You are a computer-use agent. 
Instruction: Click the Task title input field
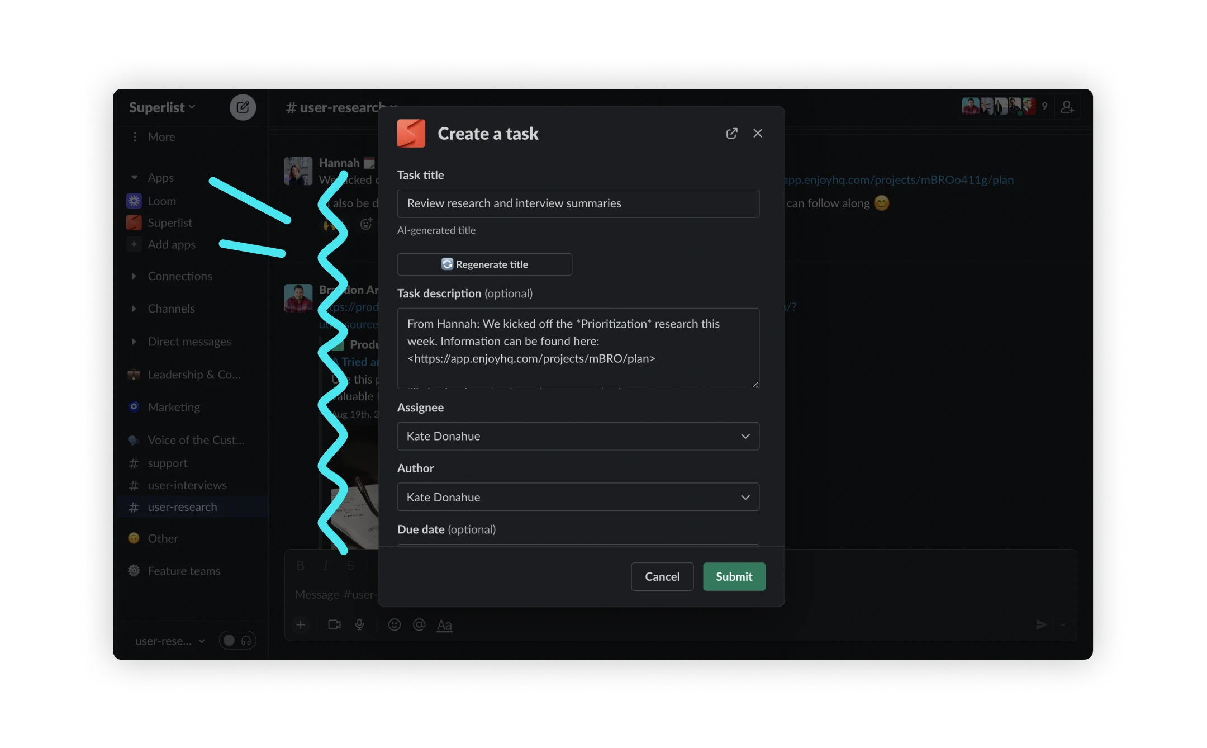578,202
